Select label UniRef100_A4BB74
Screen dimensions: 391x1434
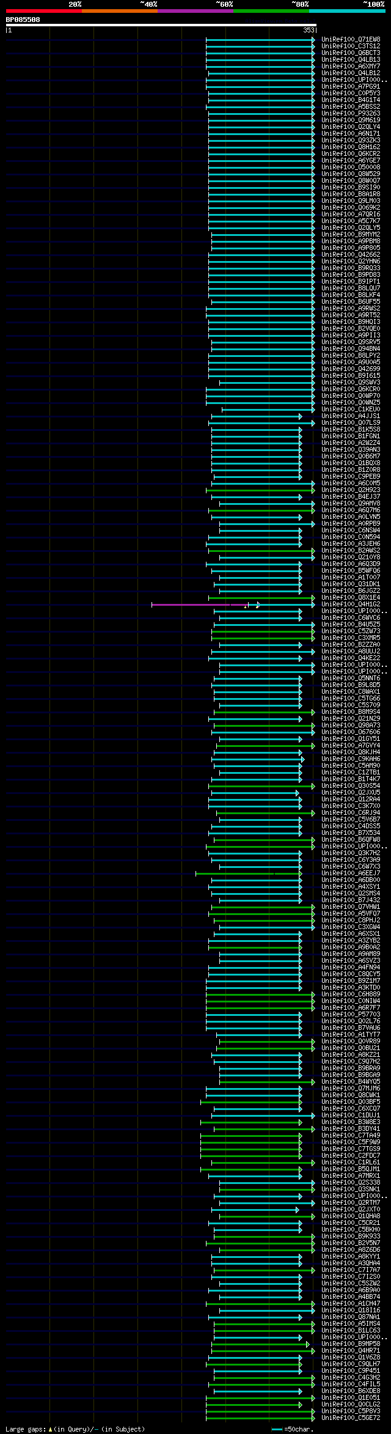tap(351, 1297)
